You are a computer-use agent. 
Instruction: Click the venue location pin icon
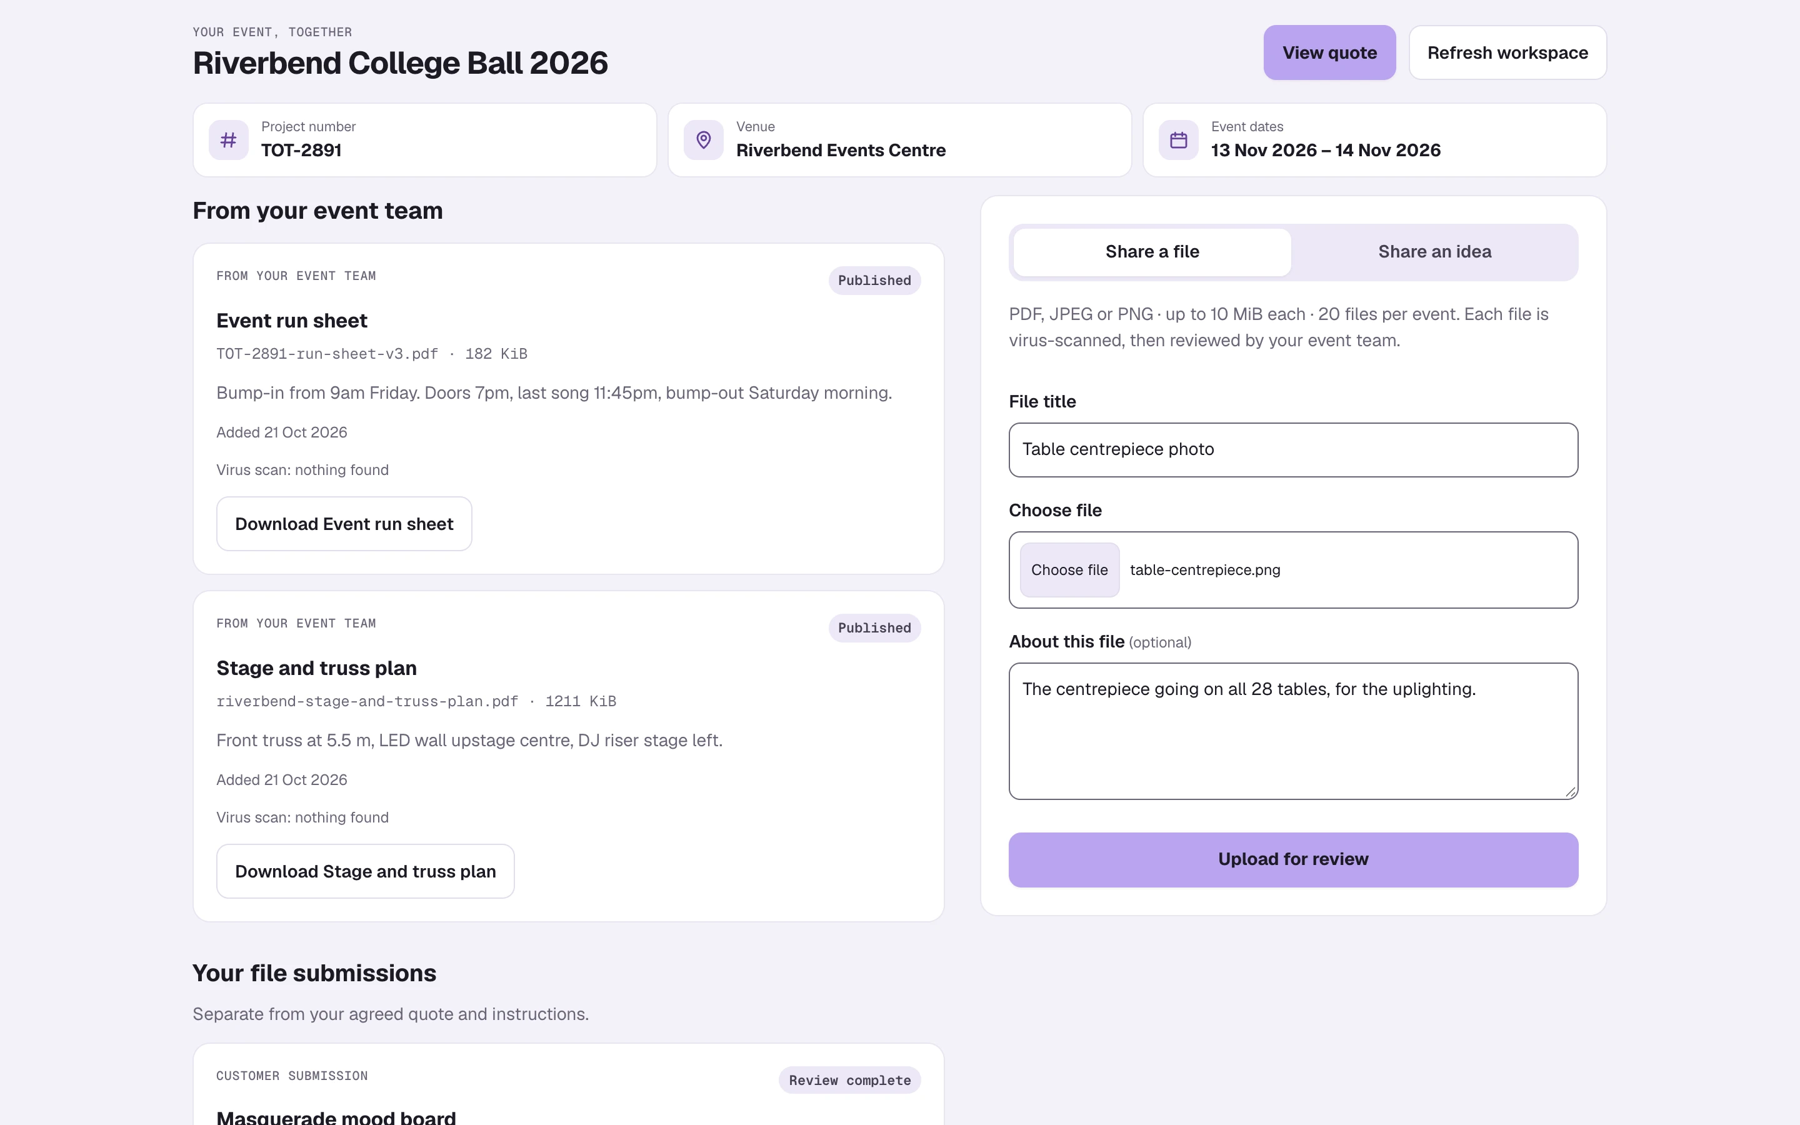pyautogui.click(x=704, y=140)
